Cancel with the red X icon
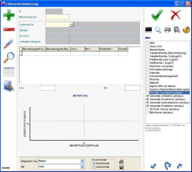This screenshot has height=172, width=192. pos(176,15)
